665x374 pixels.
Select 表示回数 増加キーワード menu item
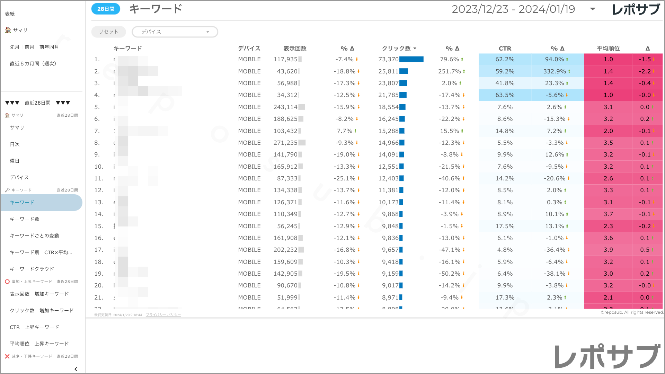pyautogui.click(x=39, y=294)
